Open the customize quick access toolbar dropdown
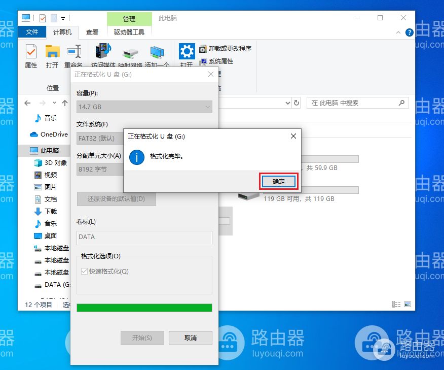Image resolution: width=444 pixels, height=370 pixels. (63, 19)
